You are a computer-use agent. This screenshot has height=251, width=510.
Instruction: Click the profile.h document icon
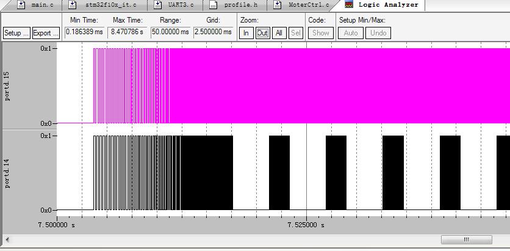[214, 4]
